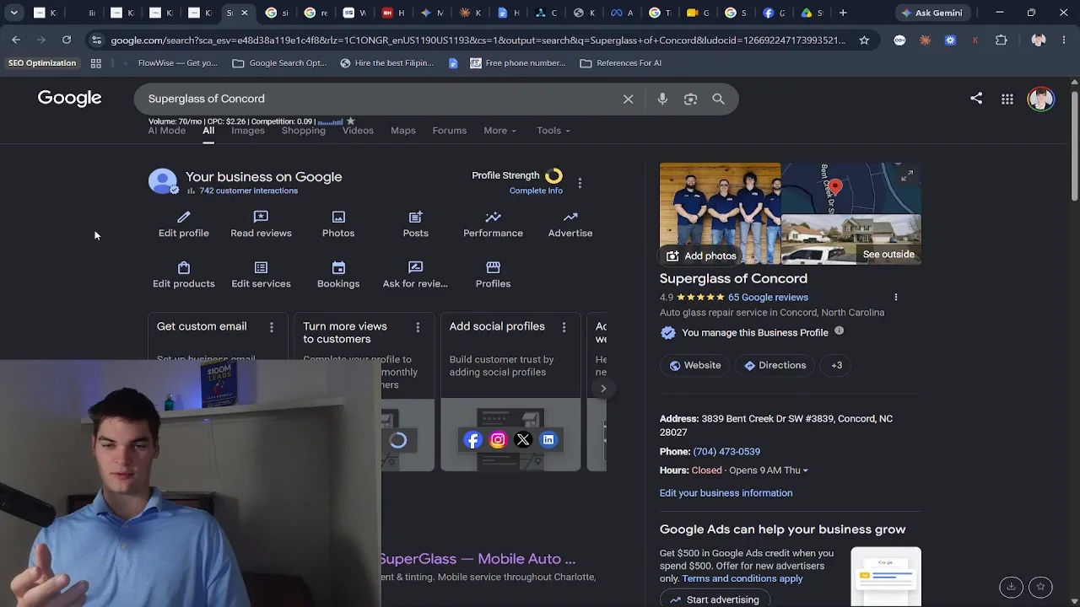Viewport: 1080px width, 607px height.
Task: Expand the map in knowledge panel
Action: pyautogui.click(x=907, y=175)
